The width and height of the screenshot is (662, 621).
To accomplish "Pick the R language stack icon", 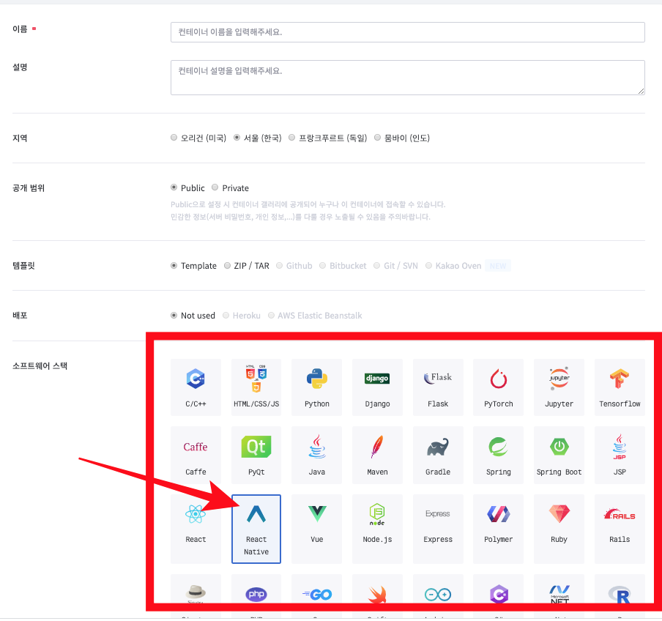I will [x=620, y=595].
